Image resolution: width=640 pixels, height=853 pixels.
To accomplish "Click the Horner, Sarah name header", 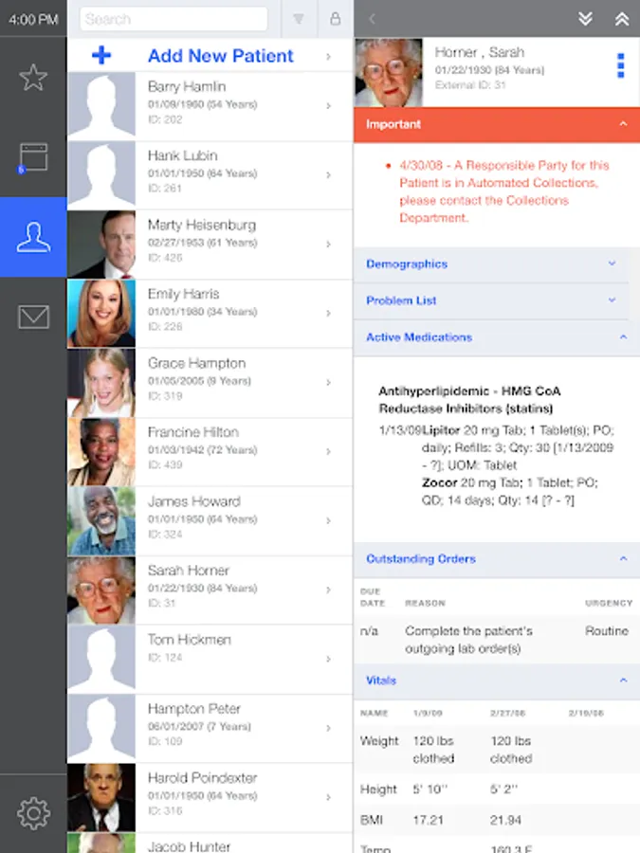I will coord(480,52).
